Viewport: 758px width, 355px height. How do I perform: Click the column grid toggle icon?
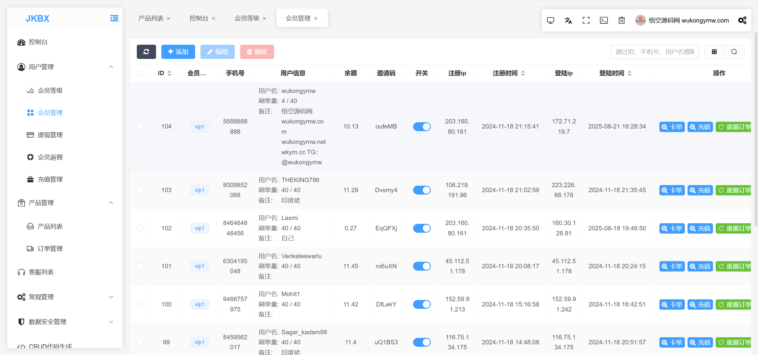pos(714,52)
